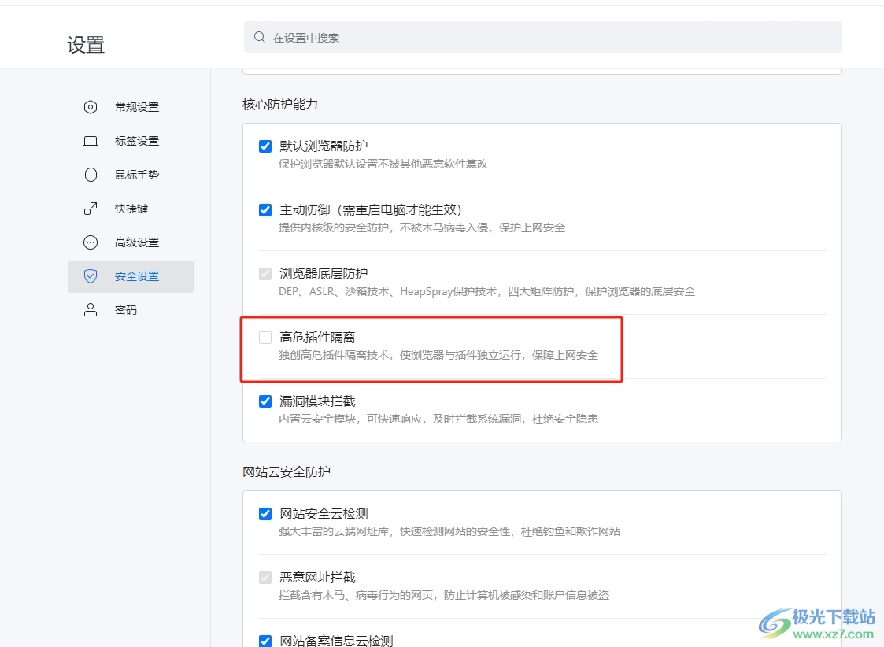Viewport: 884px width, 647px height.
Task: Click the 漏洞模块拦截 label
Action: (317, 401)
